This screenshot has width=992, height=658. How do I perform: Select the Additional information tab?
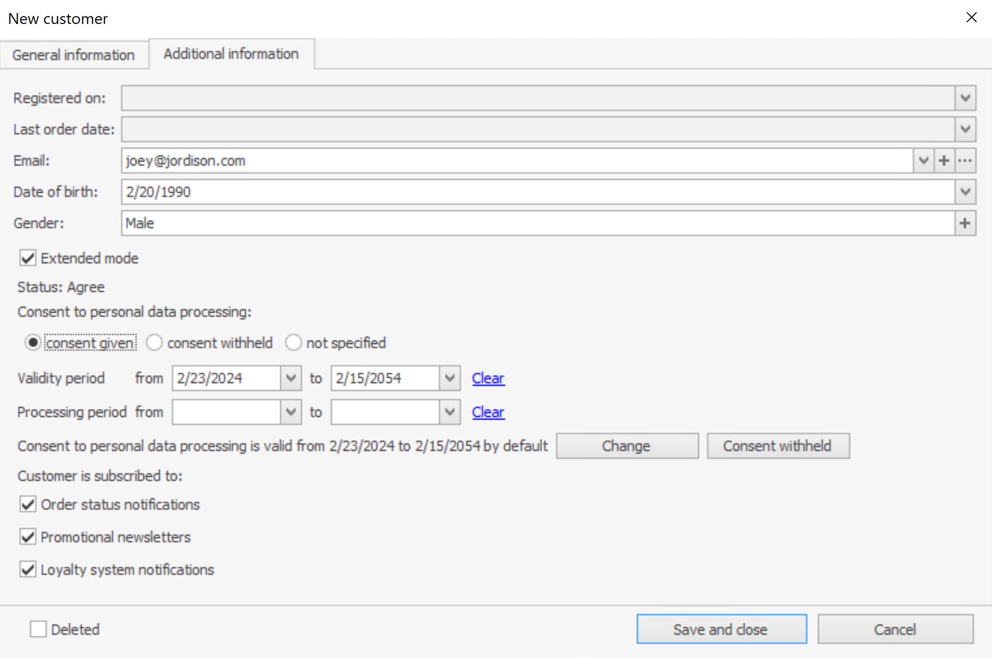tap(231, 54)
